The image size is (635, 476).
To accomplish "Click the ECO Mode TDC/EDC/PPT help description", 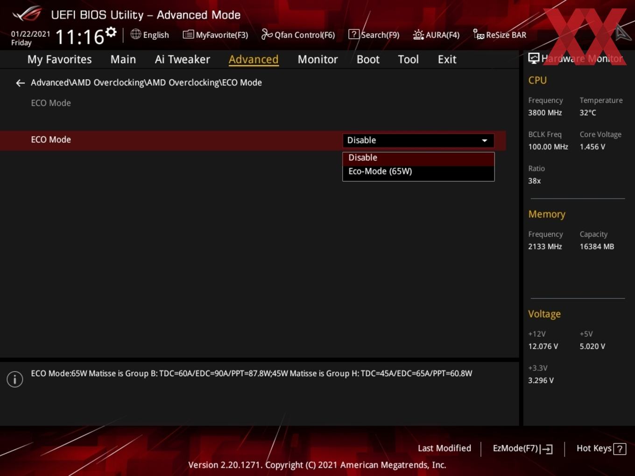I will (251, 373).
